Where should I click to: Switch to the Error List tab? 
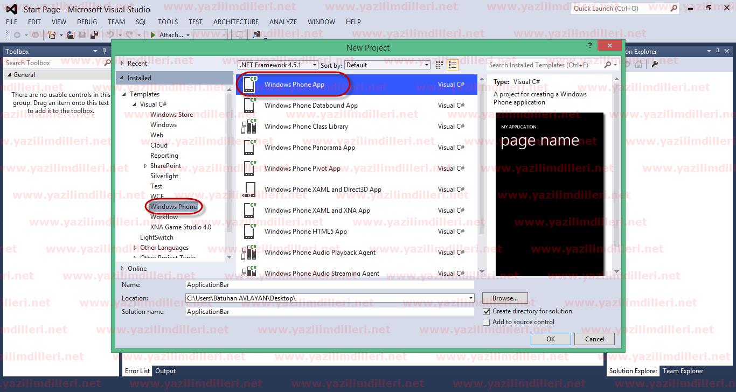coord(137,371)
